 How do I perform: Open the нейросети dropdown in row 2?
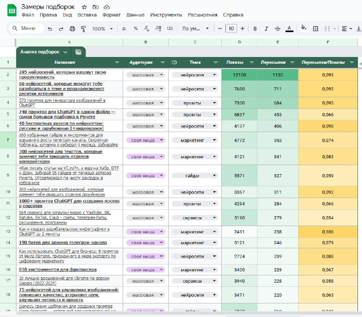pos(195,75)
